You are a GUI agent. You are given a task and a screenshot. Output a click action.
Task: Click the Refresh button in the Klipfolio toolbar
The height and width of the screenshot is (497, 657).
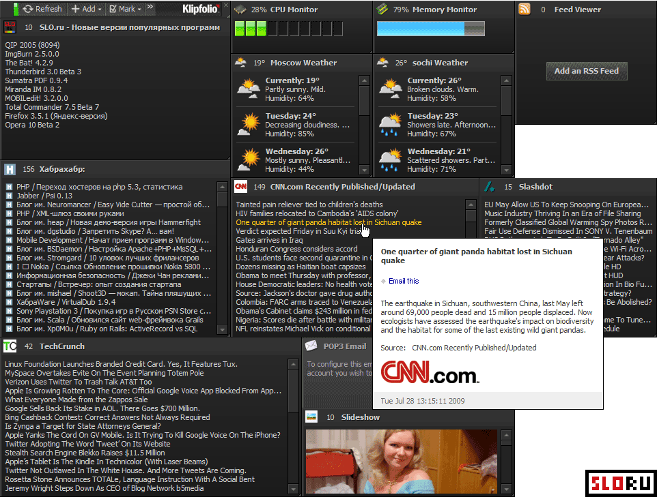tap(42, 9)
